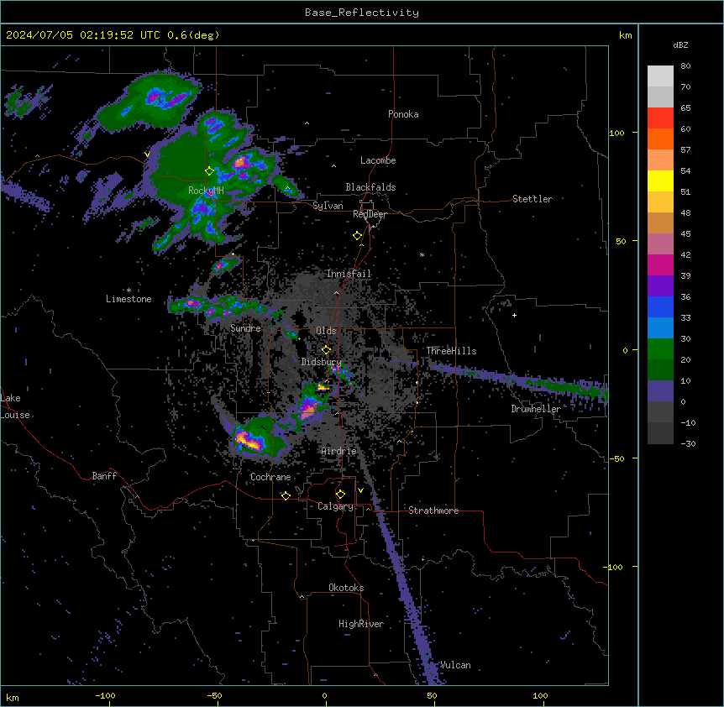
Task: Click the Lacombe city label
Action: click(378, 160)
